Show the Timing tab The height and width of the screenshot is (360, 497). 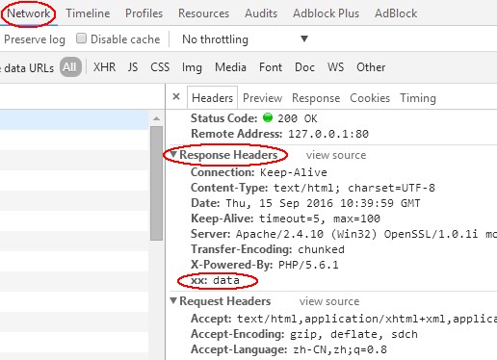pos(418,98)
